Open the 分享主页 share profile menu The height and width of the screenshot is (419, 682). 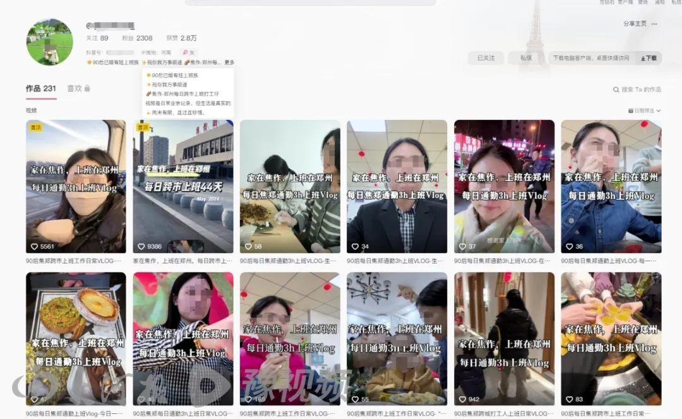635,24
